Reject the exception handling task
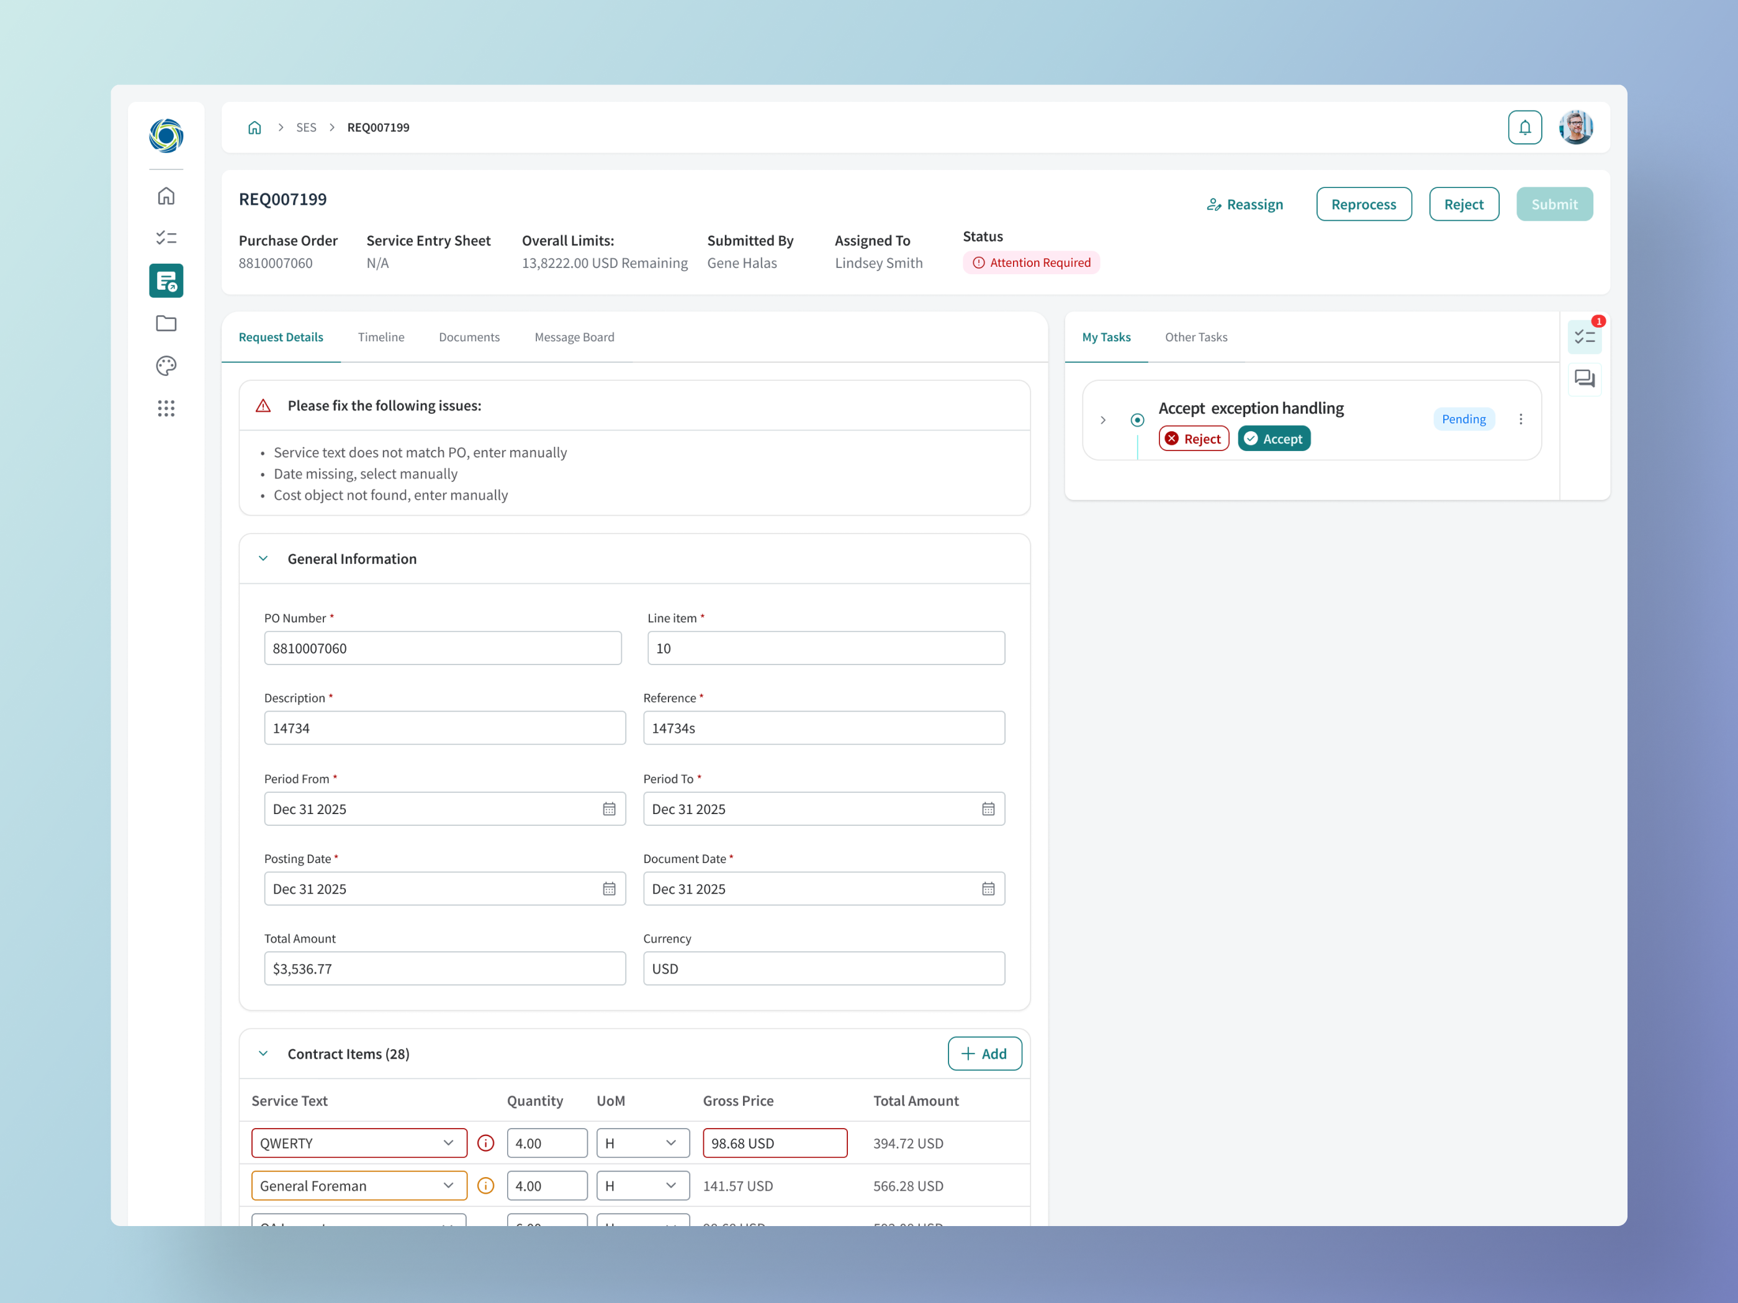This screenshot has height=1303, width=1738. tap(1194, 438)
